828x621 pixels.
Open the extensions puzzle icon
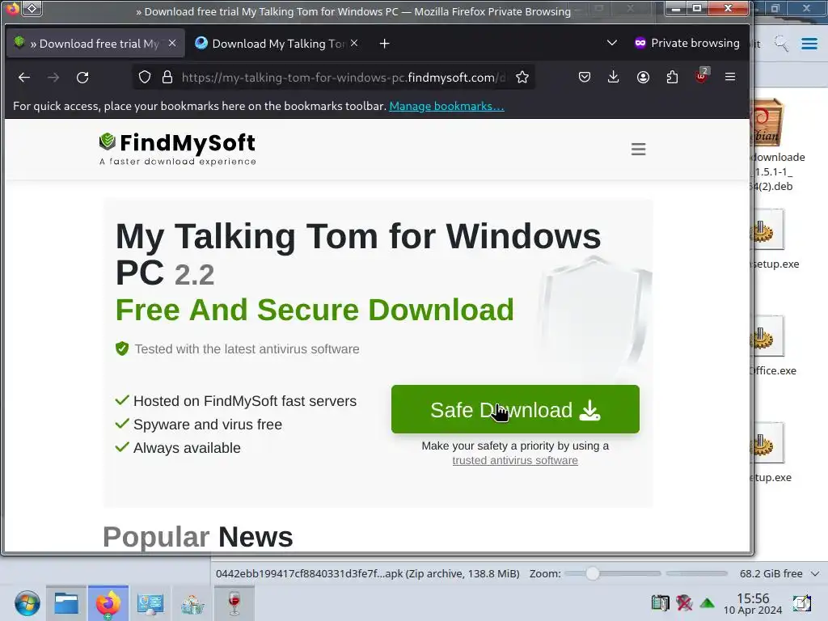(x=672, y=77)
